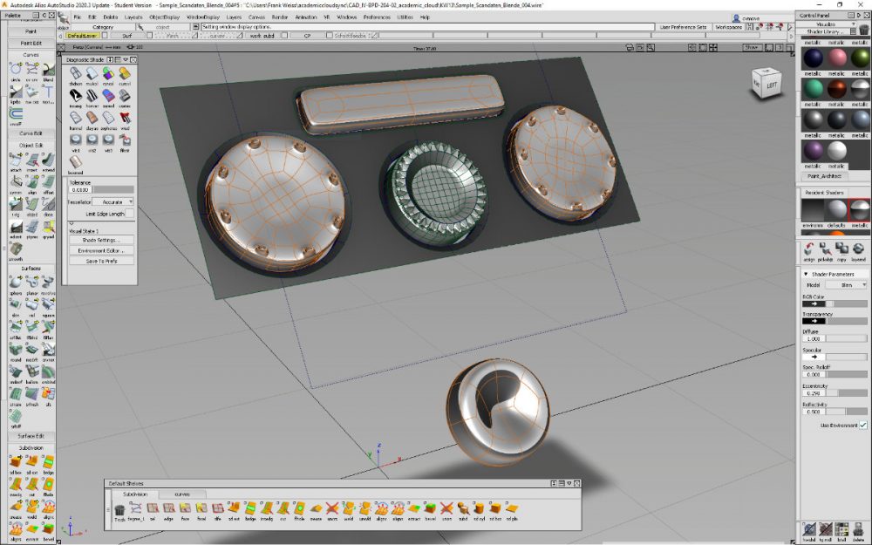872x545 pixels.
Task: Select the bridge tool on the Subdivision shelf
Action: pos(250,508)
